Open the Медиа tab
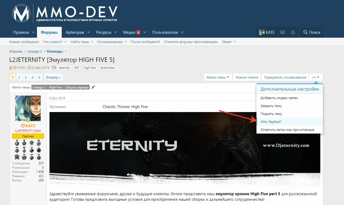Image resolution: width=344 pixels, height=205 pixels. coord(129,32)
